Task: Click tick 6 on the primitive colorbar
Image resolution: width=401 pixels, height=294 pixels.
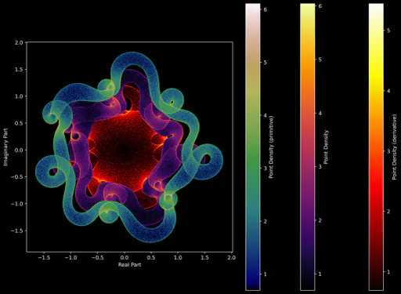Action: [x=266, y=9]
